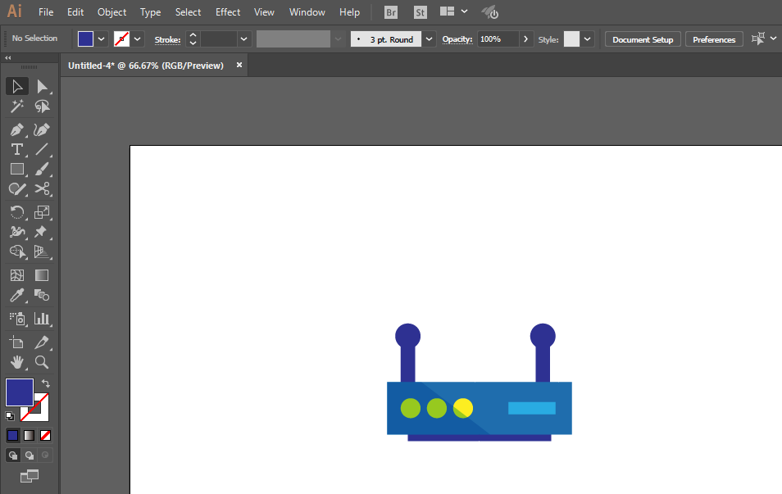Viewport: 782px width, 494px height.
Task: Open the 3 pt. Round brush dropdown
Action: (x=430, y=39)
